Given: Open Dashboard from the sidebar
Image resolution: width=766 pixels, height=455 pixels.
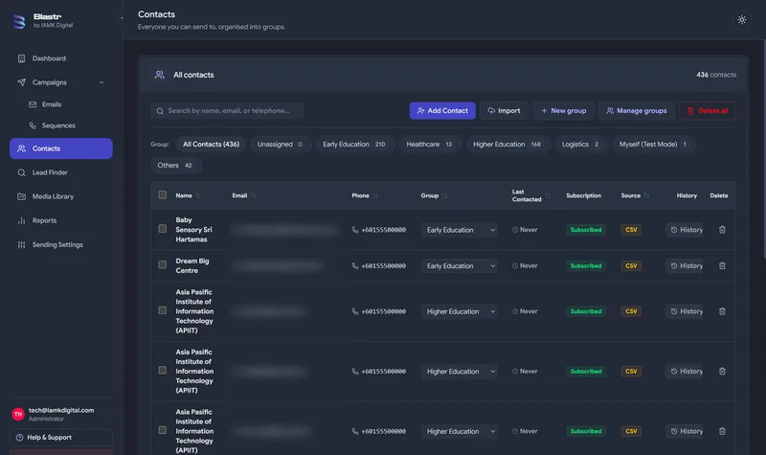Looking at the screenshot, I should coord(61,58).
